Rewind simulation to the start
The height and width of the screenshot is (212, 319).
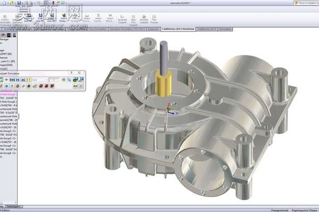pos(12,80)
